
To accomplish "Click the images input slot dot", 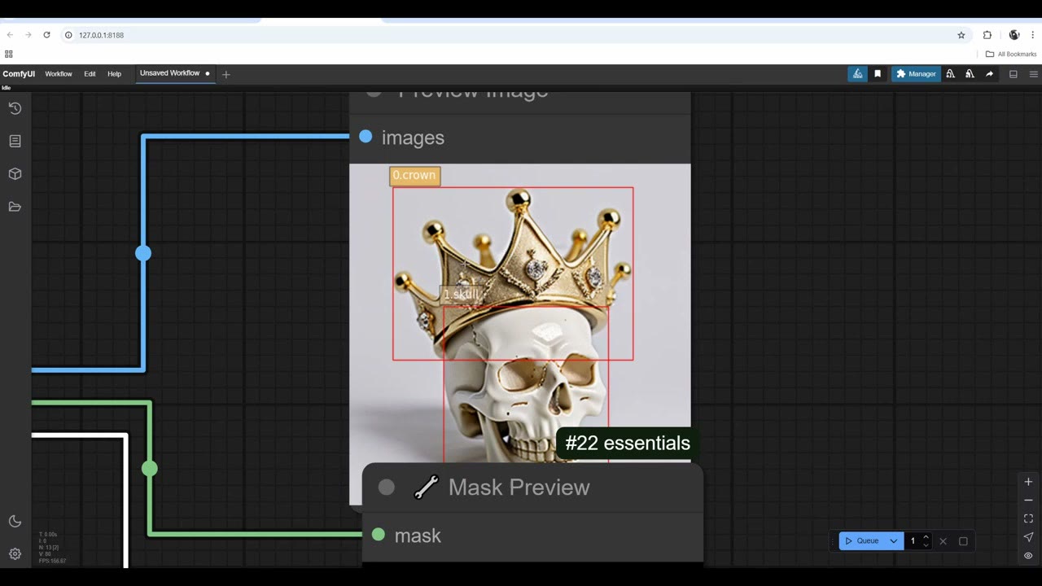I will (x=366, y=137).
